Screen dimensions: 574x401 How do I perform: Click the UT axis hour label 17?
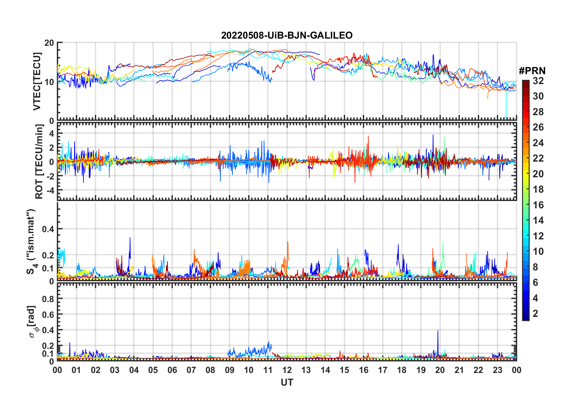coord(383,370)
